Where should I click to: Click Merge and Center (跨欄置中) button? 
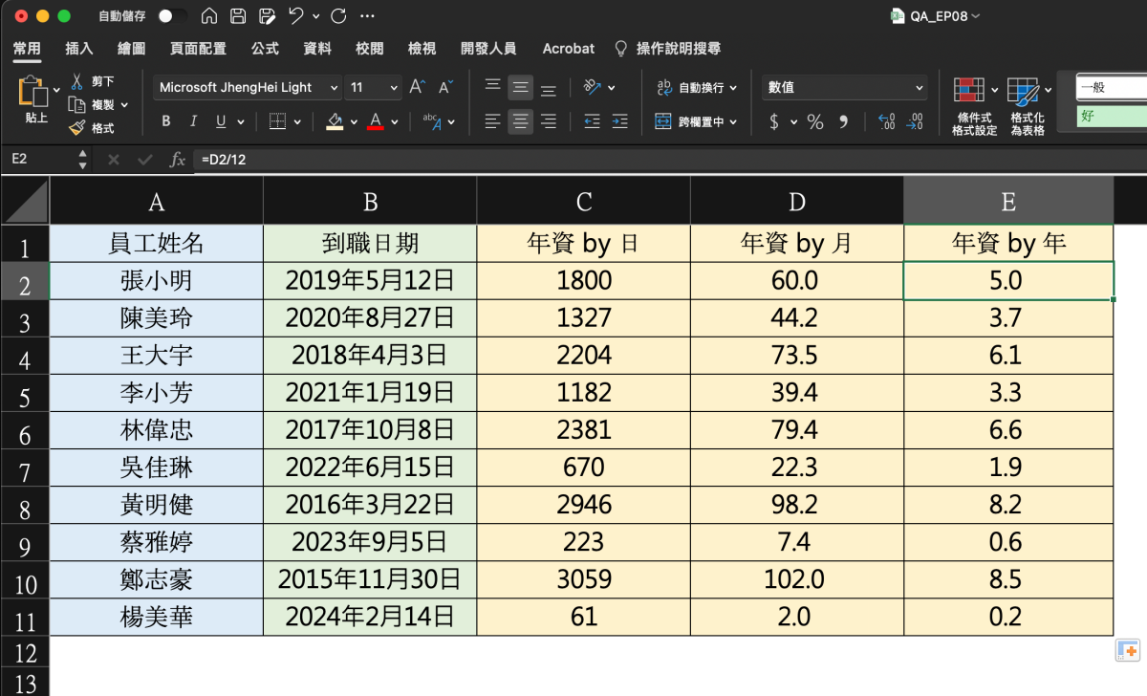[x=696, y=121]
